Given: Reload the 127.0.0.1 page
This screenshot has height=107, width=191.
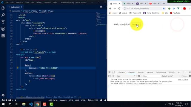Looking at the screenshot, I should [119, 9].
